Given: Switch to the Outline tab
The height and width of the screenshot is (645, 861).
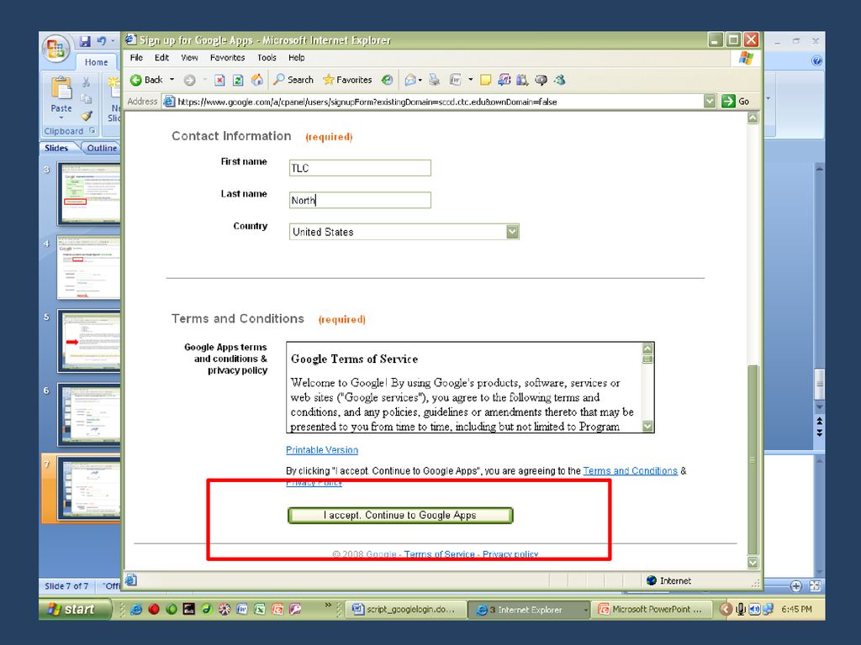Looking at the screenshot, I should tap(102, 148).
